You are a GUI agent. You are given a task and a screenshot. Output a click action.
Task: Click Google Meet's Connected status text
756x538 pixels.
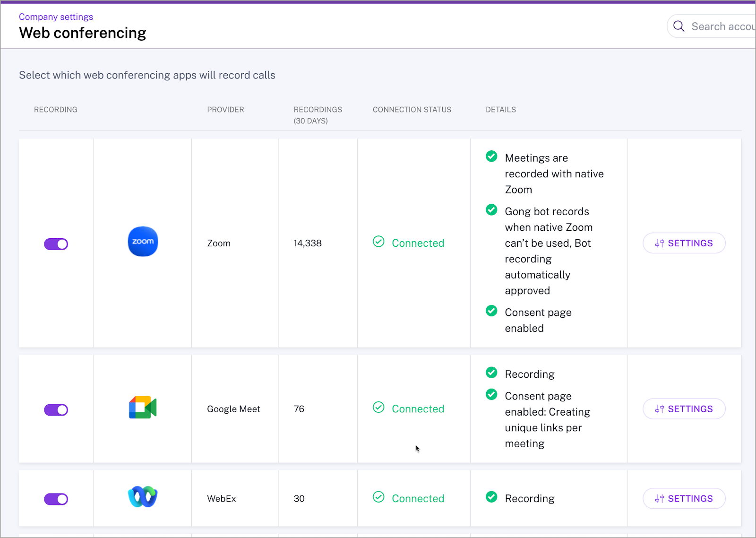418,409
